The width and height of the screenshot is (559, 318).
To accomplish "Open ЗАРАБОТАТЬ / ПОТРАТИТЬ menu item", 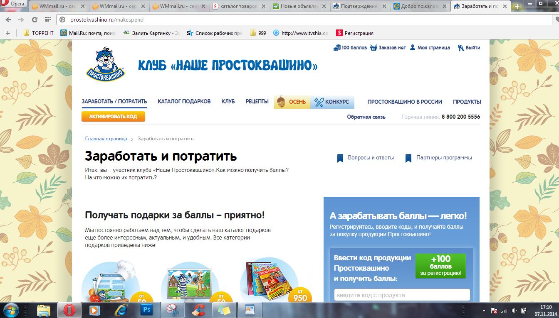I will [114, 102].
